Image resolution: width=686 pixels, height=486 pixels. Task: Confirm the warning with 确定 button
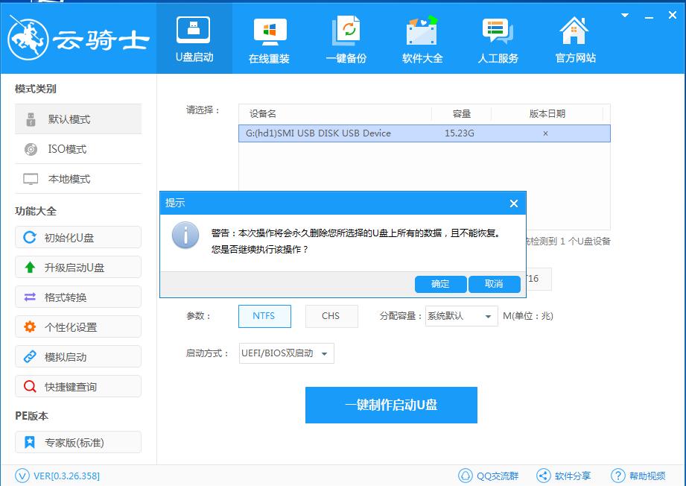[440, 284]
